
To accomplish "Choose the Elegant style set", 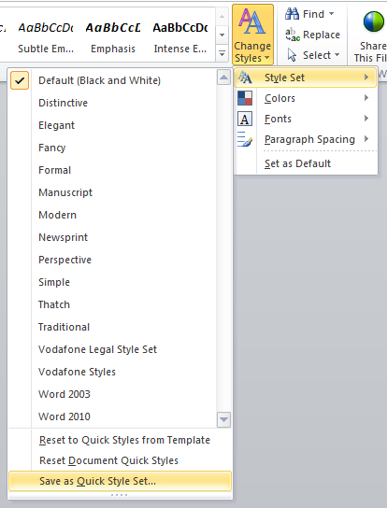I will pyautogui.click(x=56, y=125).
